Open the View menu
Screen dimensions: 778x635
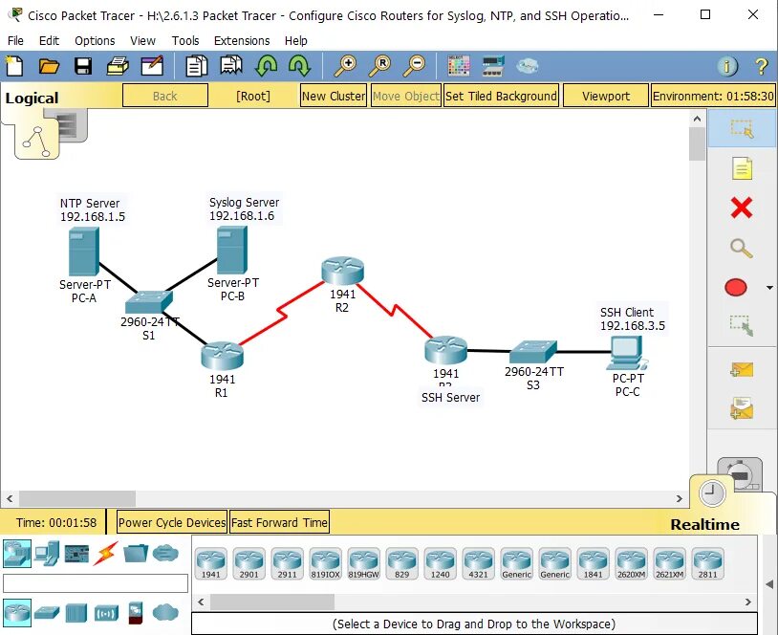[143, 41]
